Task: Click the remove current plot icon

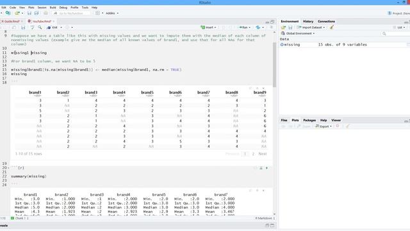Action: click(338, 126)
